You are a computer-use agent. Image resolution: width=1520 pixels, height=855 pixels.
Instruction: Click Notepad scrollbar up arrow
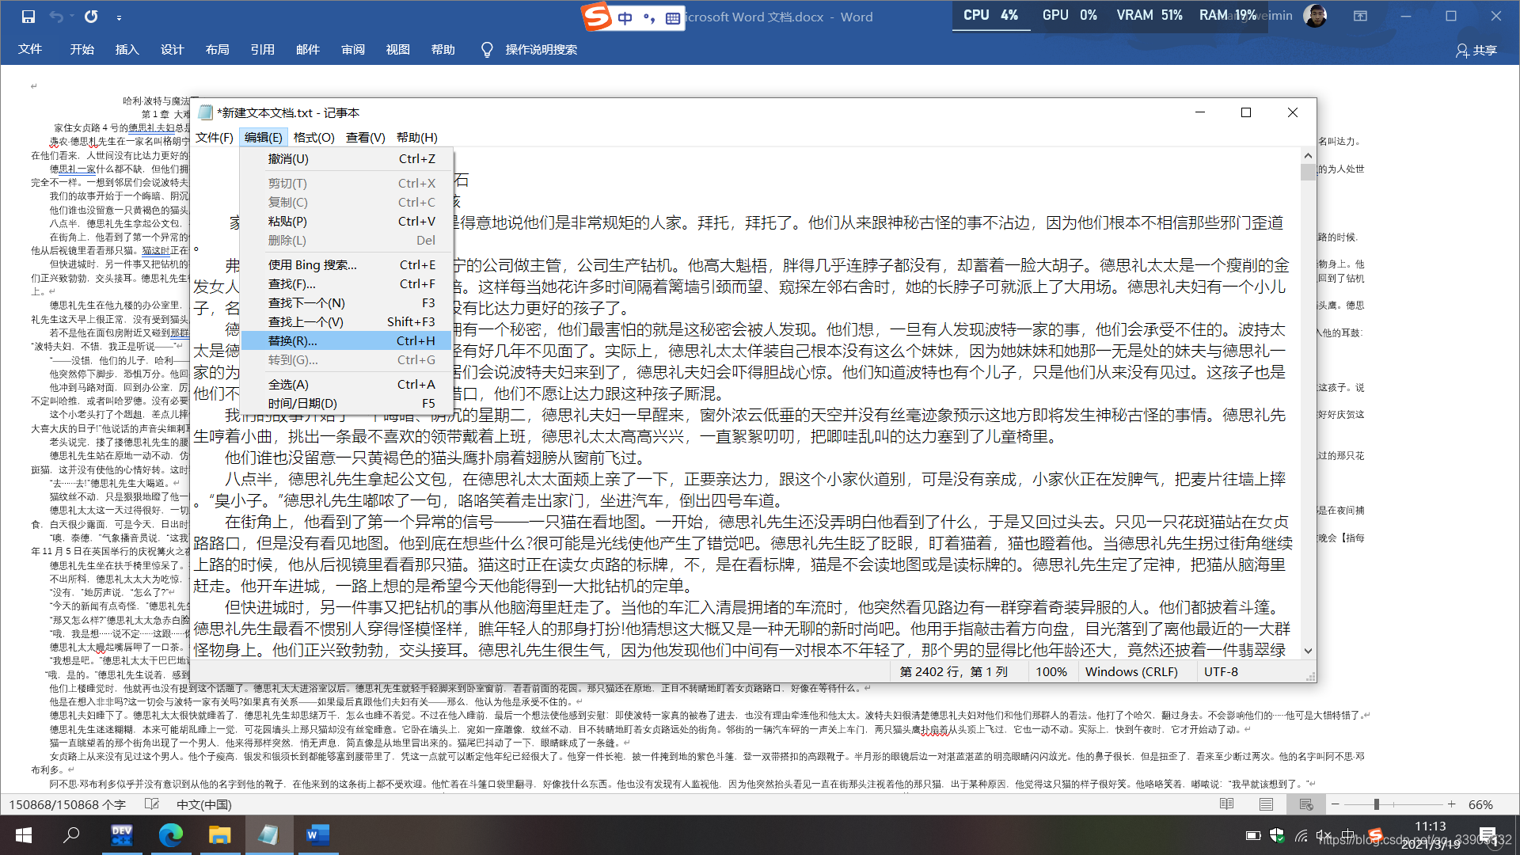click(1308, 155)
